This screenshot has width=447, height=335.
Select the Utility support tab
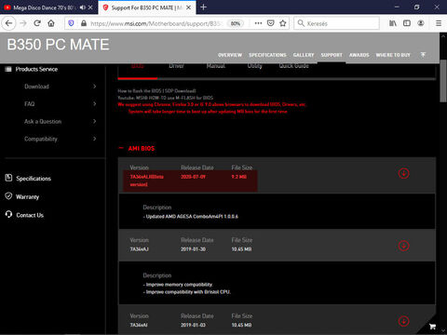[254, 66]
